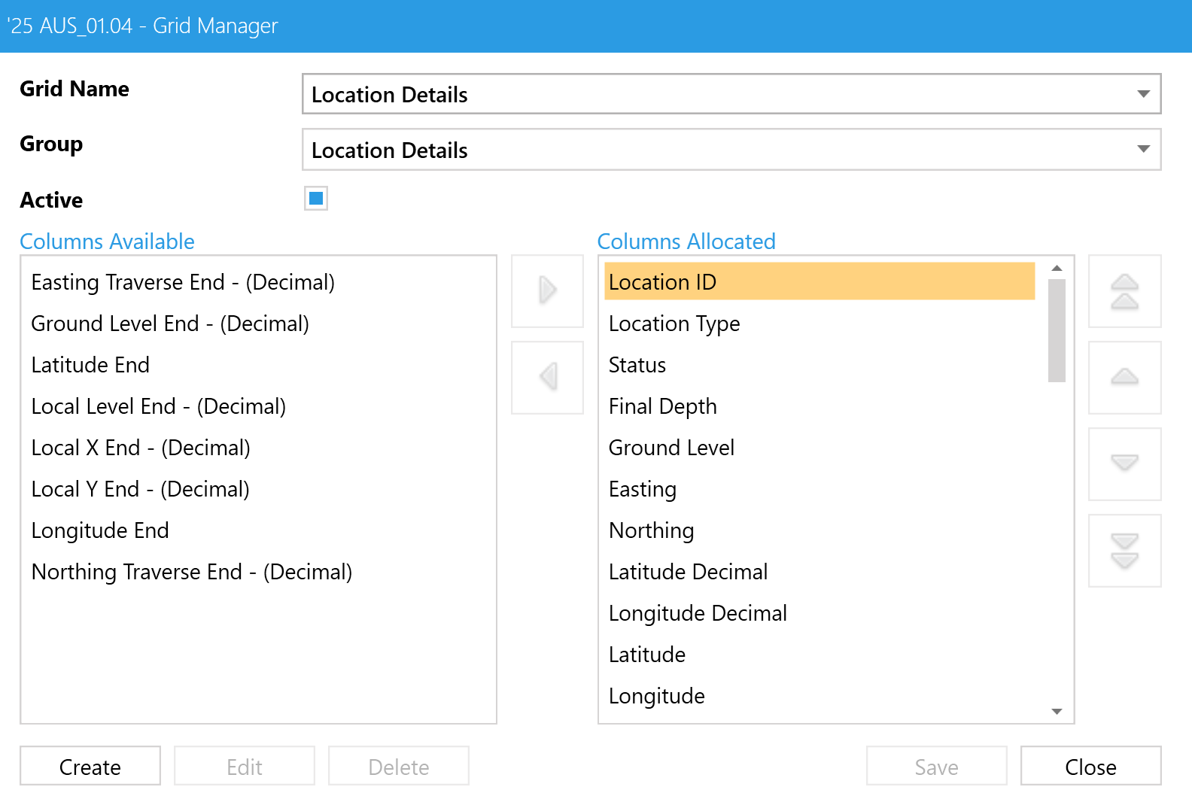Click the move left arrow to remove column

point(547,377)
